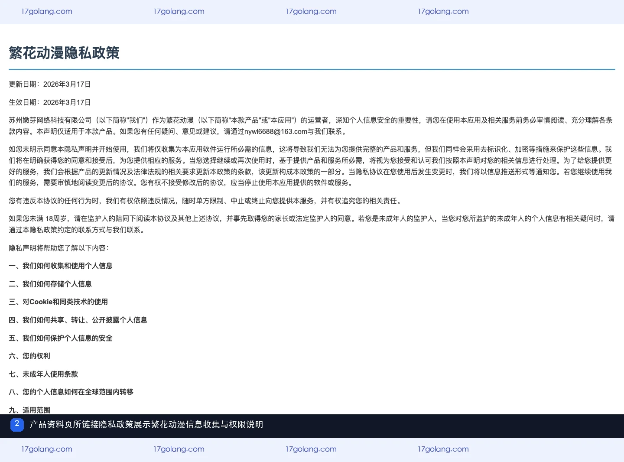Screen dimensions: 624x462
Task: Click the nywl6688@163.com contact email
Action: tap(276, 131)
